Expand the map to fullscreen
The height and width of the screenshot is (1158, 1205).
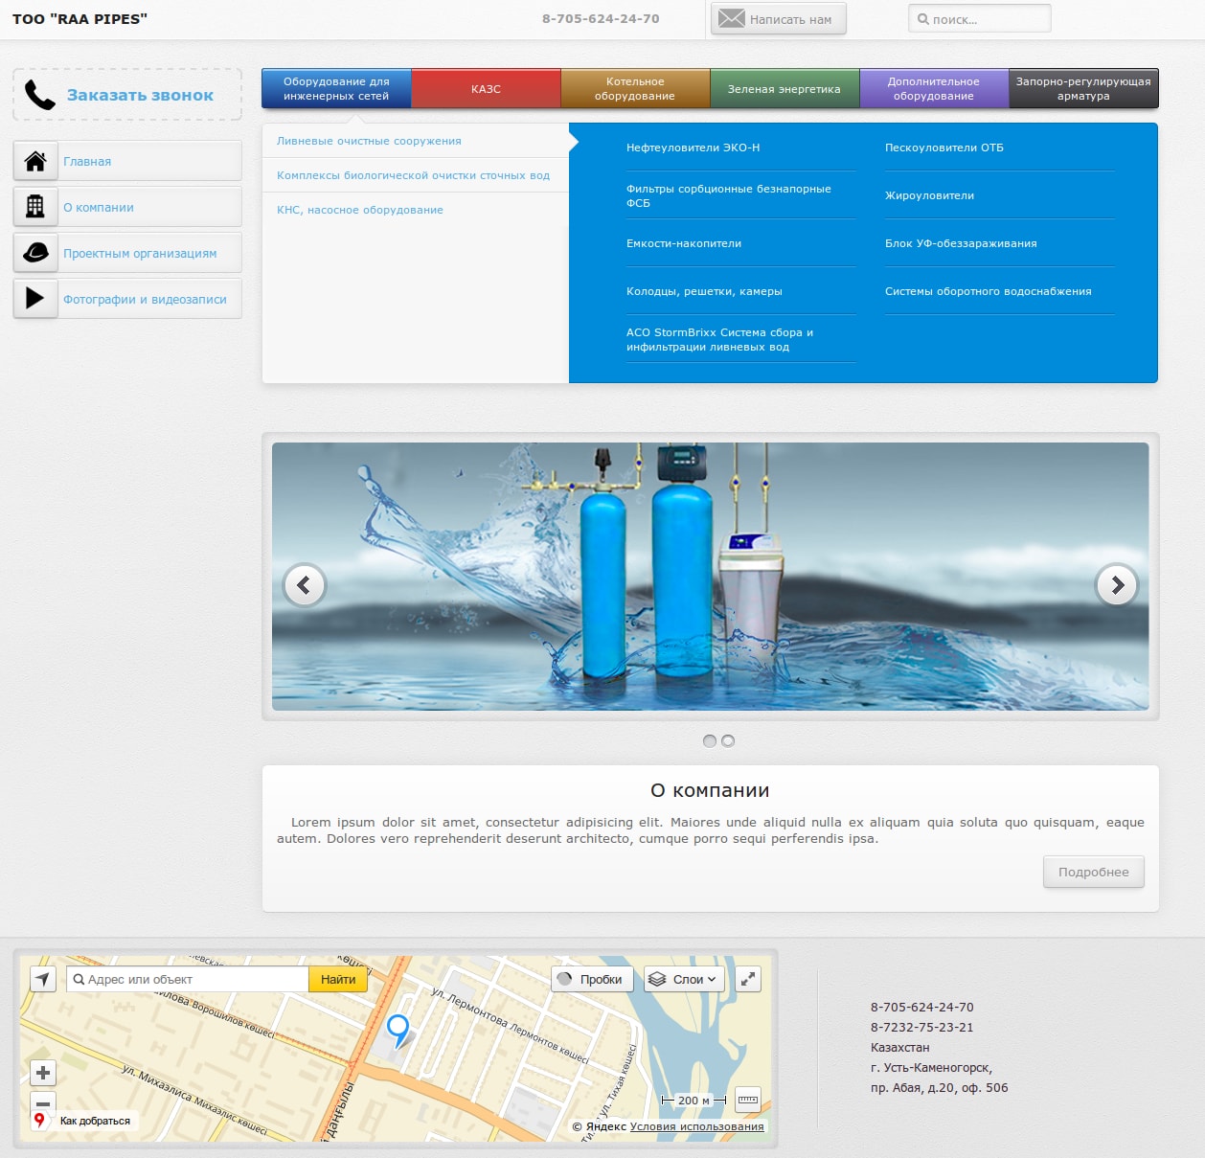(x=747, y=979)
